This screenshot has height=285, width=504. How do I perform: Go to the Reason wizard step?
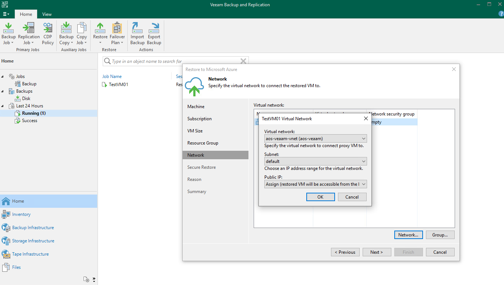(x=215, y=179)
